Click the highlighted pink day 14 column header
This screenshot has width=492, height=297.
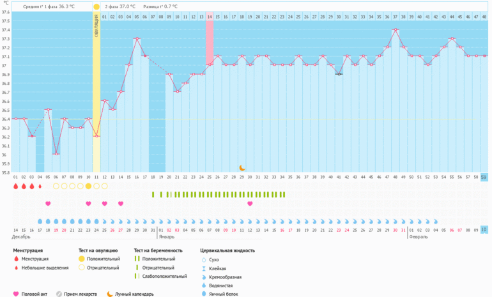pyautogui.click(x=209, y=16)
